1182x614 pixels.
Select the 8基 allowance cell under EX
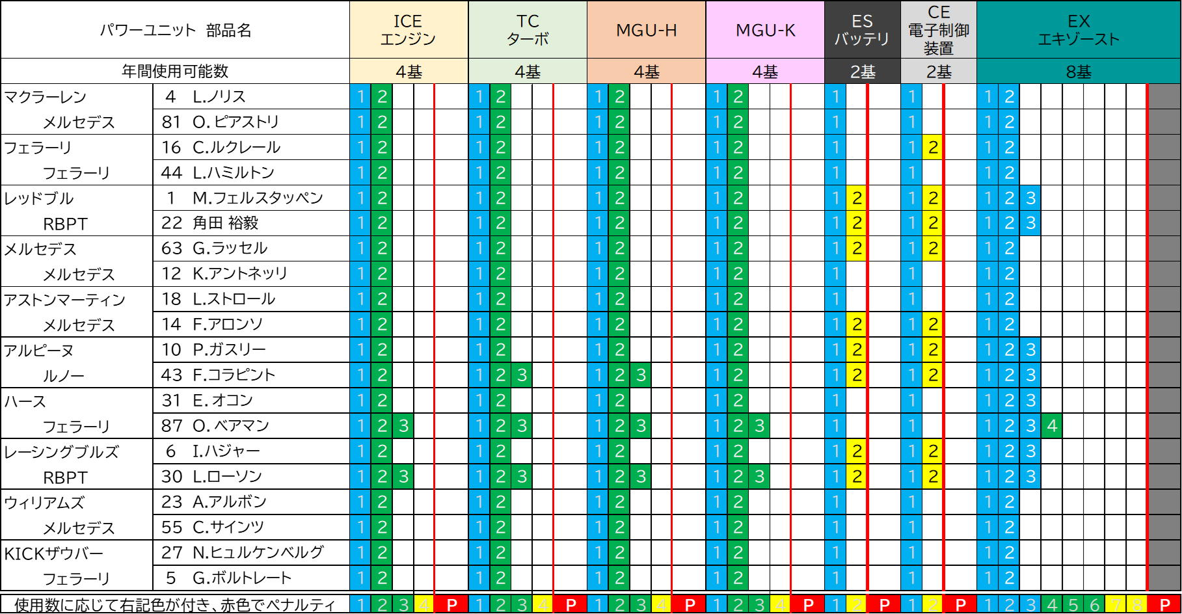pyautogui.click(x=1079, y=71)
